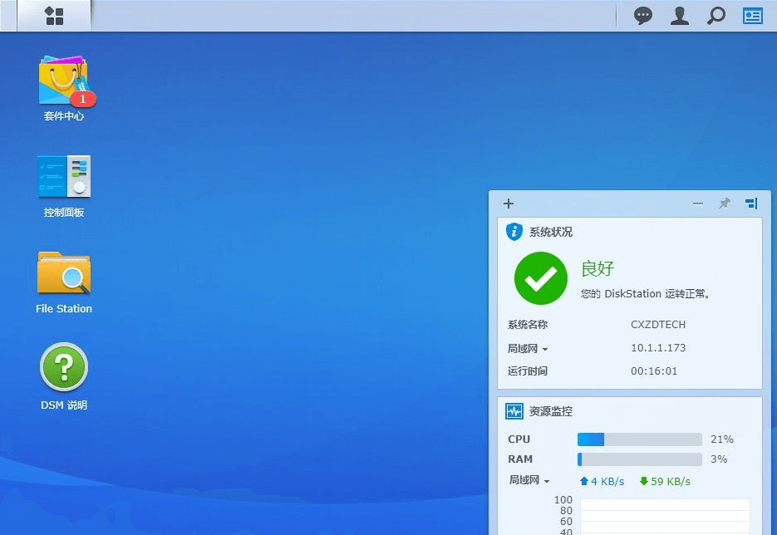This screenshot has width=777, height=535.
Task: Click the 59 KB/s download rate
Action: pyautogui.click(x=671, y=482)
